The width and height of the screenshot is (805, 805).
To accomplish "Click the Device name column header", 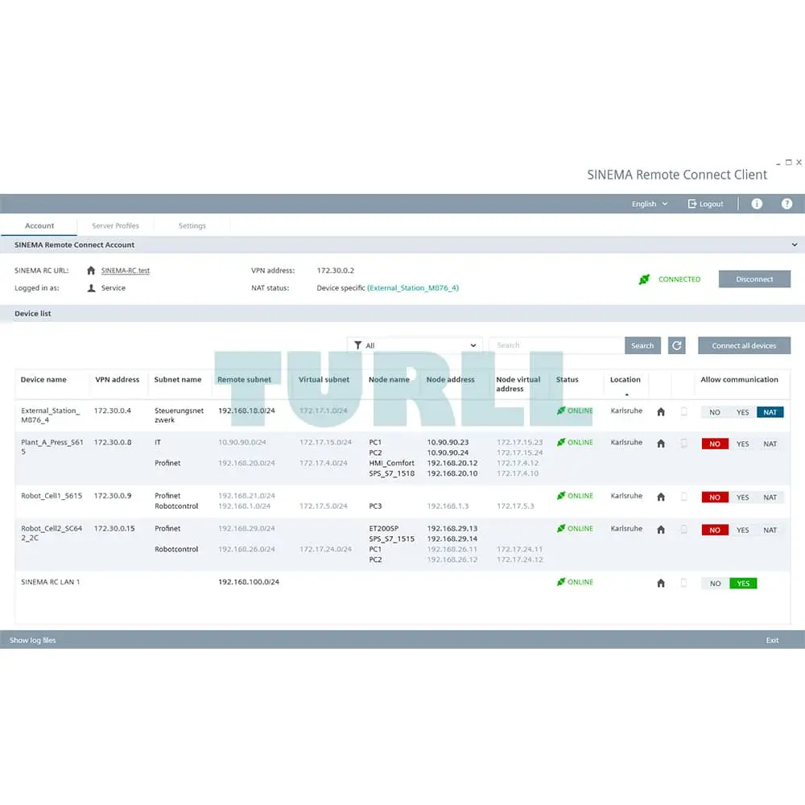I will 43,380.
